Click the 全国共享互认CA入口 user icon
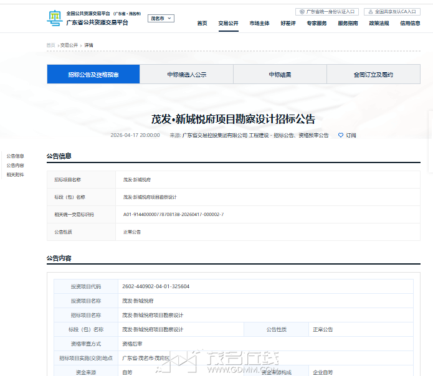433x376 pixels. (x=371, y=11)
